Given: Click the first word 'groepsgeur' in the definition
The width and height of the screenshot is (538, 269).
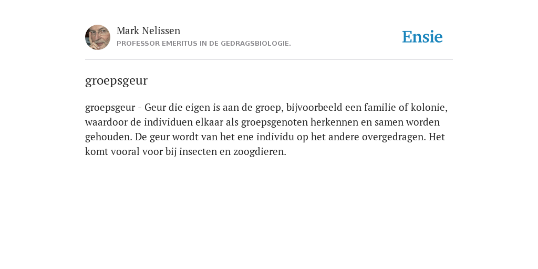Looking at the screenshot, I should pyautogui.click(x=110, y=108).
